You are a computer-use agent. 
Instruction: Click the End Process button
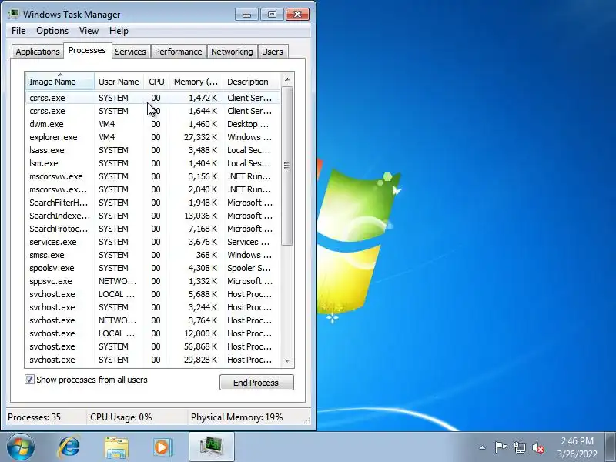[256, 382]
